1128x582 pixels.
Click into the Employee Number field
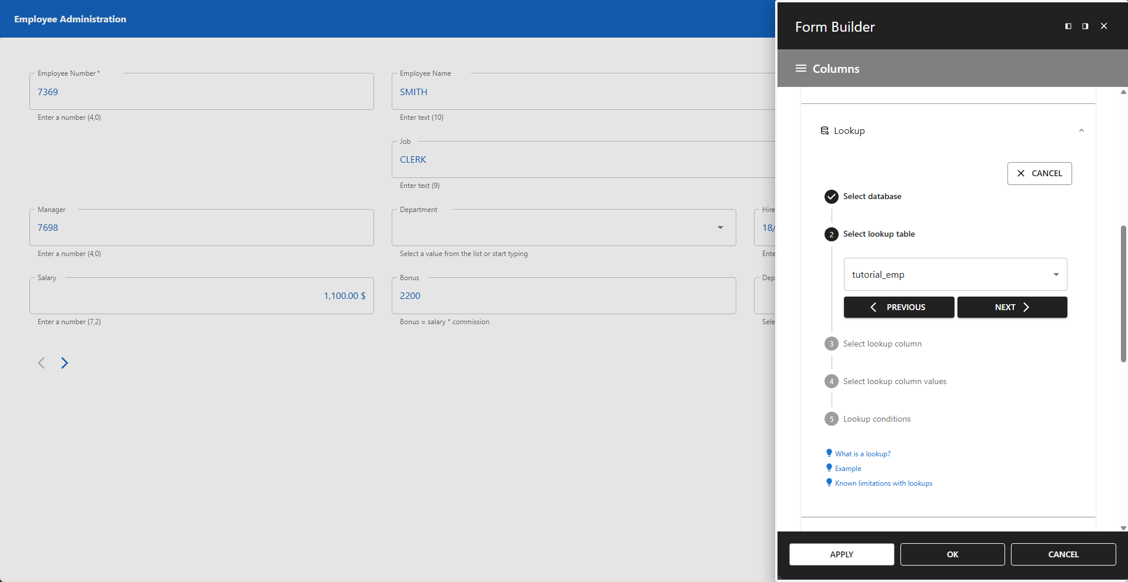[201, 92]
